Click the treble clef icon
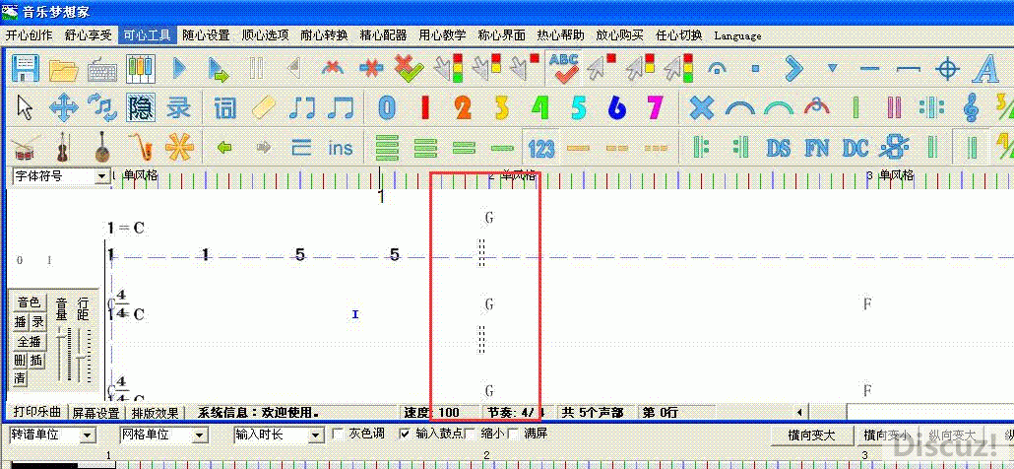The height and width of the screenshot is (469, 1014). tap(972, 107)
